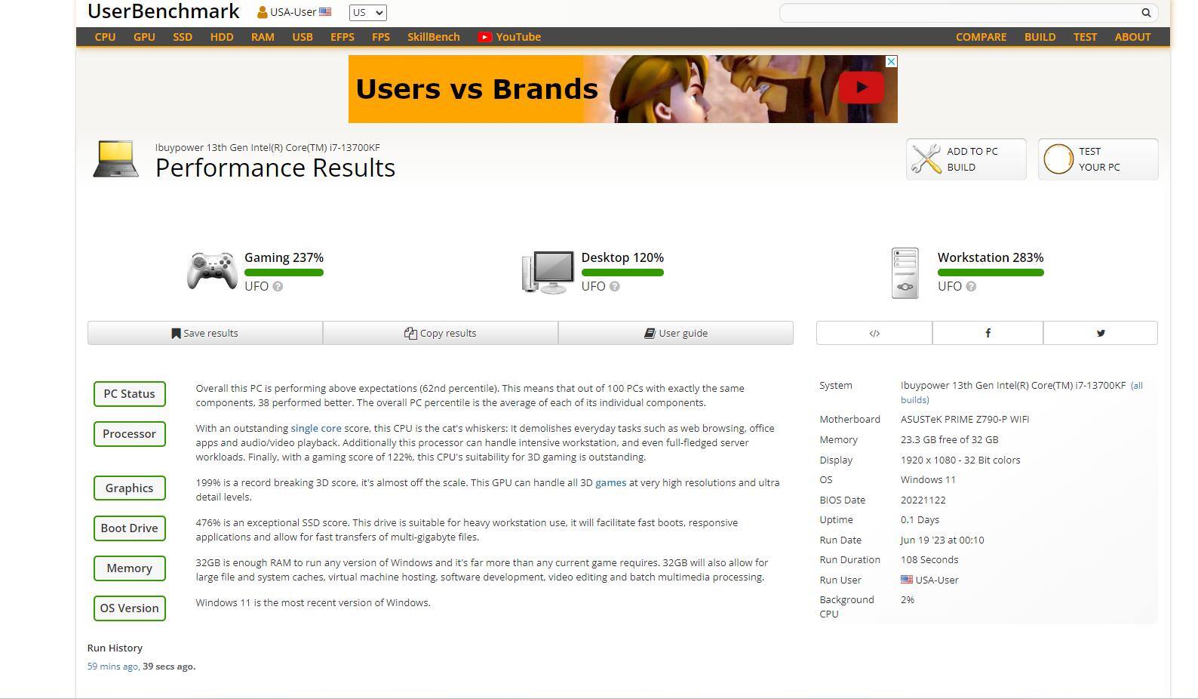Click the Performance Results heading

[x=275, y=168]
